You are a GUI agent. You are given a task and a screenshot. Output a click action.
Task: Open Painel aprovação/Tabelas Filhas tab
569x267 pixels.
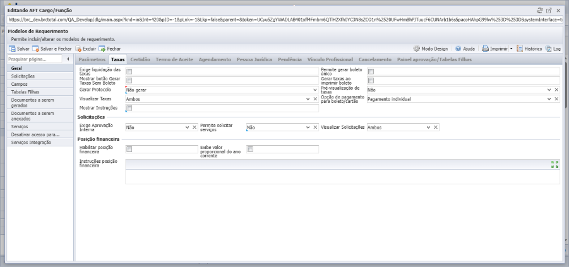tap(434, 59)
